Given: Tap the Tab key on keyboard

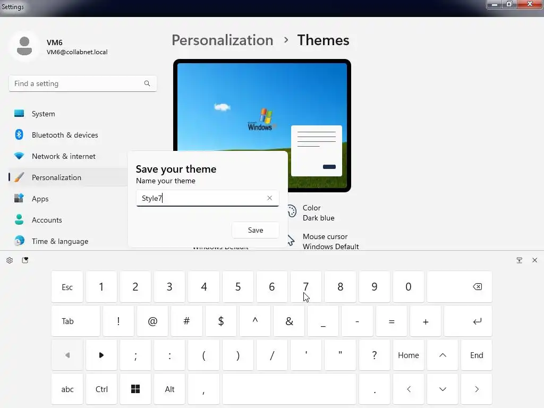Looking at the screenshot, I should pos(75,321).
